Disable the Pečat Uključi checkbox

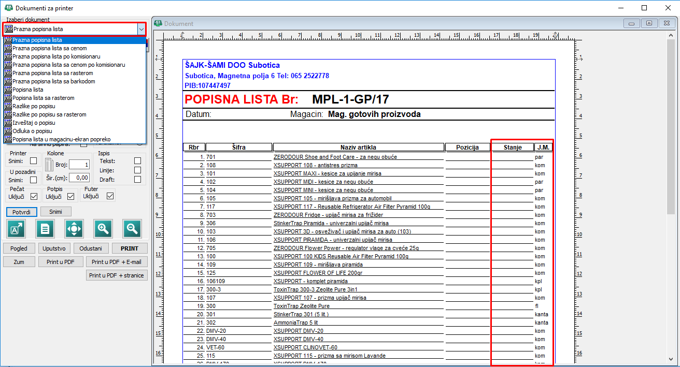34,196
